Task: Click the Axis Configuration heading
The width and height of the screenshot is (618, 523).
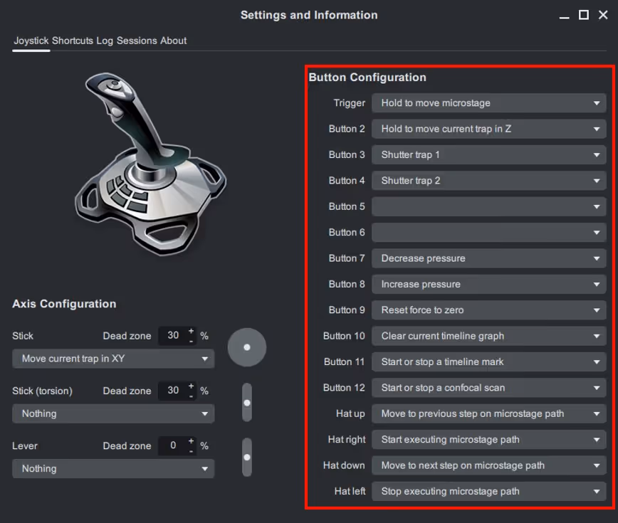Action: tap(64, 304)
